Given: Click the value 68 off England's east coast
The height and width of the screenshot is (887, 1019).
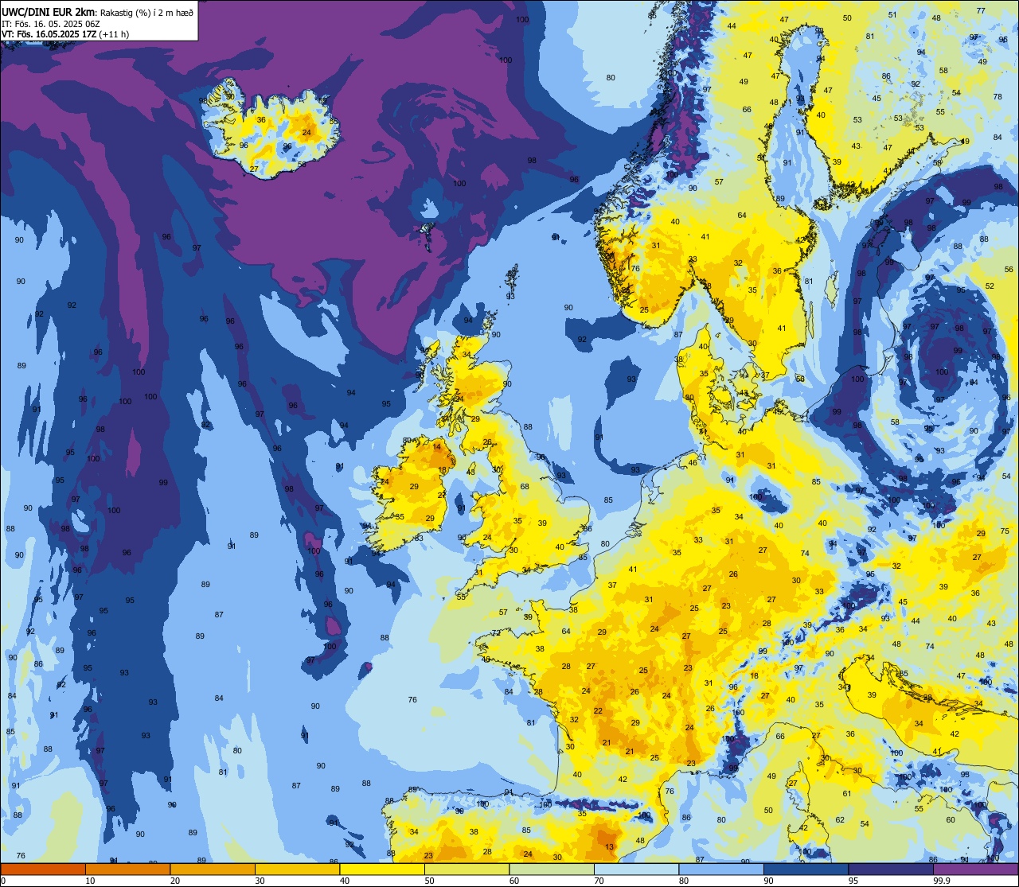Looking at the screenshot, I should pyautogui.click(x=525, y=487).
